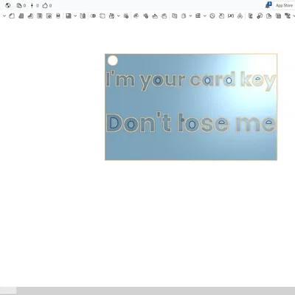Select the Linear pattern tool
The height and width of the screenshot is (295, 295).
tap(69, 16)
